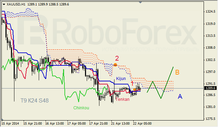Click the 21 Apr 13:00 time label
This screenshot has height=127, width=218.
point(120,123)
